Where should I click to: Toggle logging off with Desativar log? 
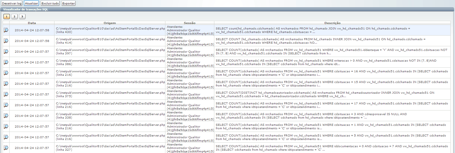click(12, 3)
